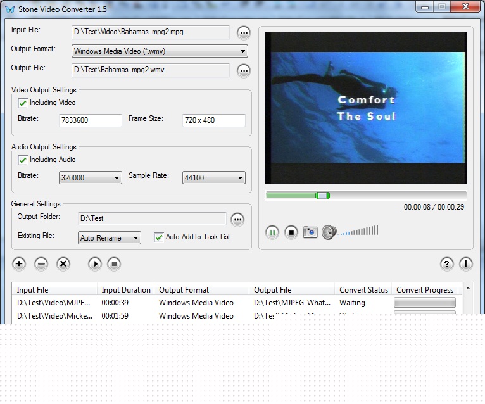485x404 pixels.
Task: Sort by Input Duration column header
Action: [x=126, y=290]
